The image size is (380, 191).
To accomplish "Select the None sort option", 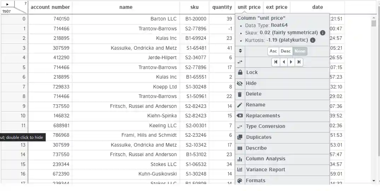I will coord(300,51).
